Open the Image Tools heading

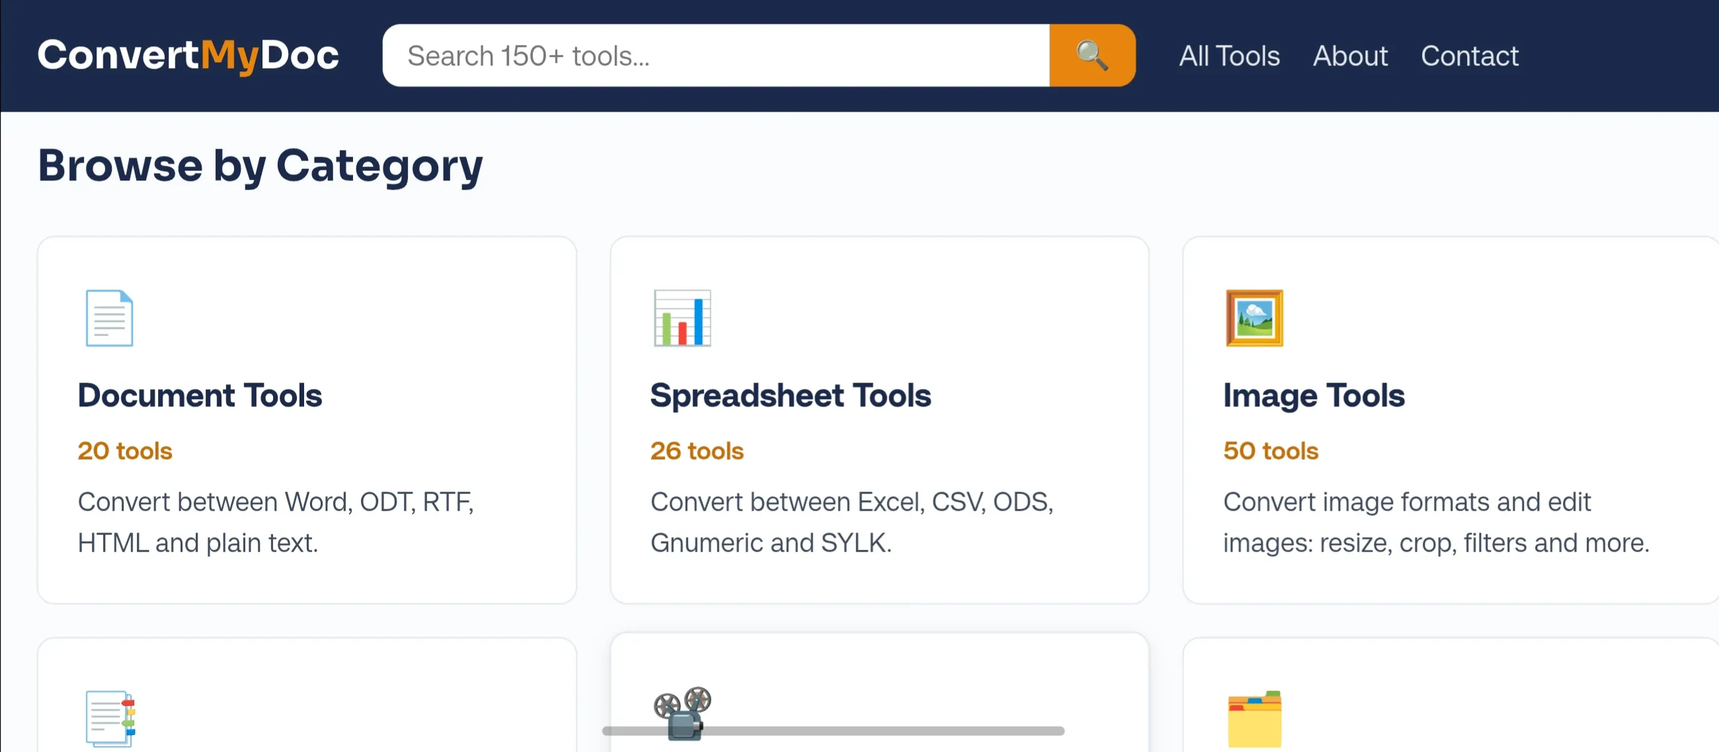tap(1314, 396)
